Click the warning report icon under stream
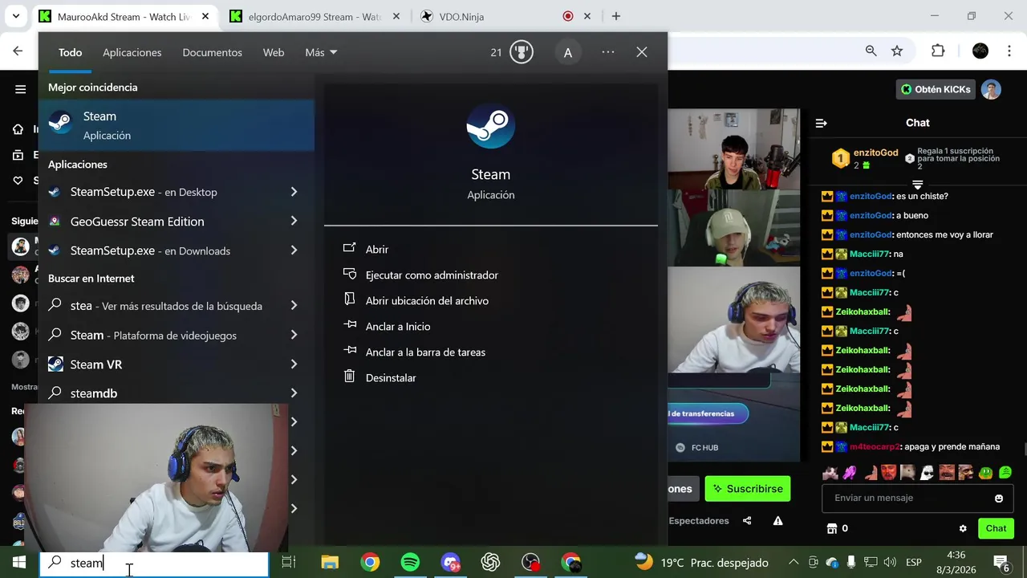This screenshot has height=578, width=1027. [x=777, y=520]
